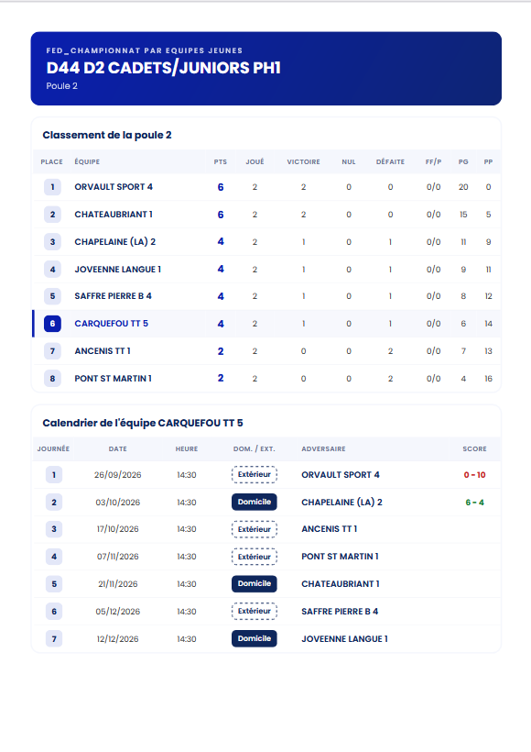Click the highlighted place badge 6
Image resolution: width=531 pixels, height=752 pixels.
(53, 324)
